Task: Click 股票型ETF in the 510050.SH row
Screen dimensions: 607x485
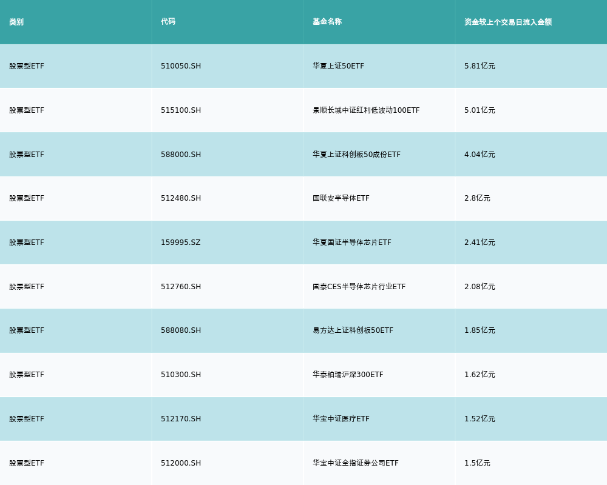Action: tap(27, 66)
